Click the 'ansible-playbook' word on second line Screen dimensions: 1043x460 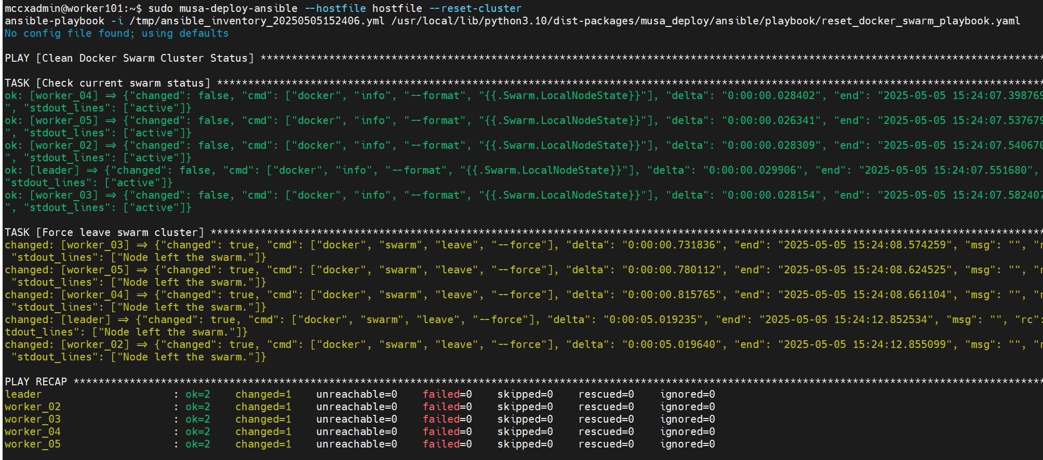pos(55,21)
